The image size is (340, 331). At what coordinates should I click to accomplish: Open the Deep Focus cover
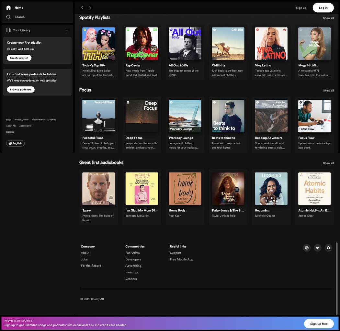click(142, 116)
